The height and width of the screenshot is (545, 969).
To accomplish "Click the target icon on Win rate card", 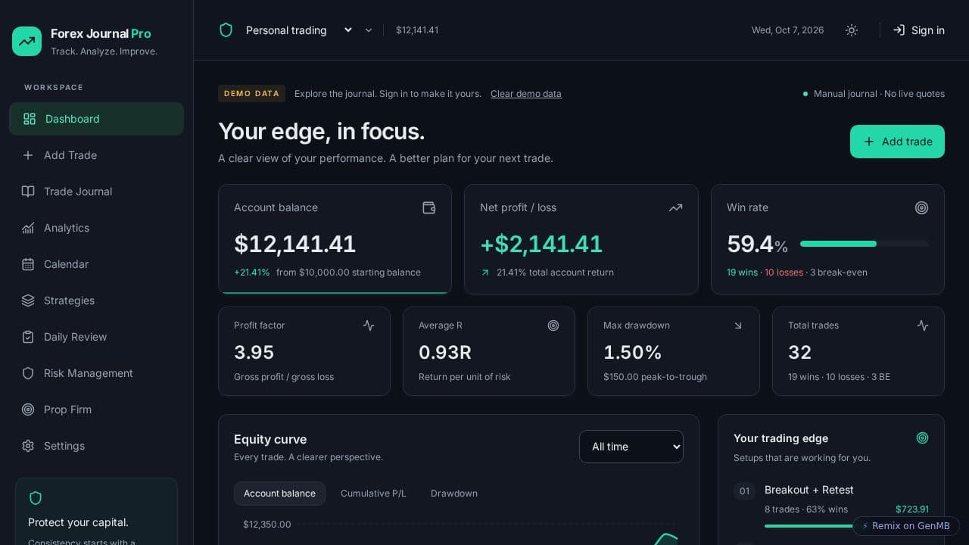I will (921, 207).
